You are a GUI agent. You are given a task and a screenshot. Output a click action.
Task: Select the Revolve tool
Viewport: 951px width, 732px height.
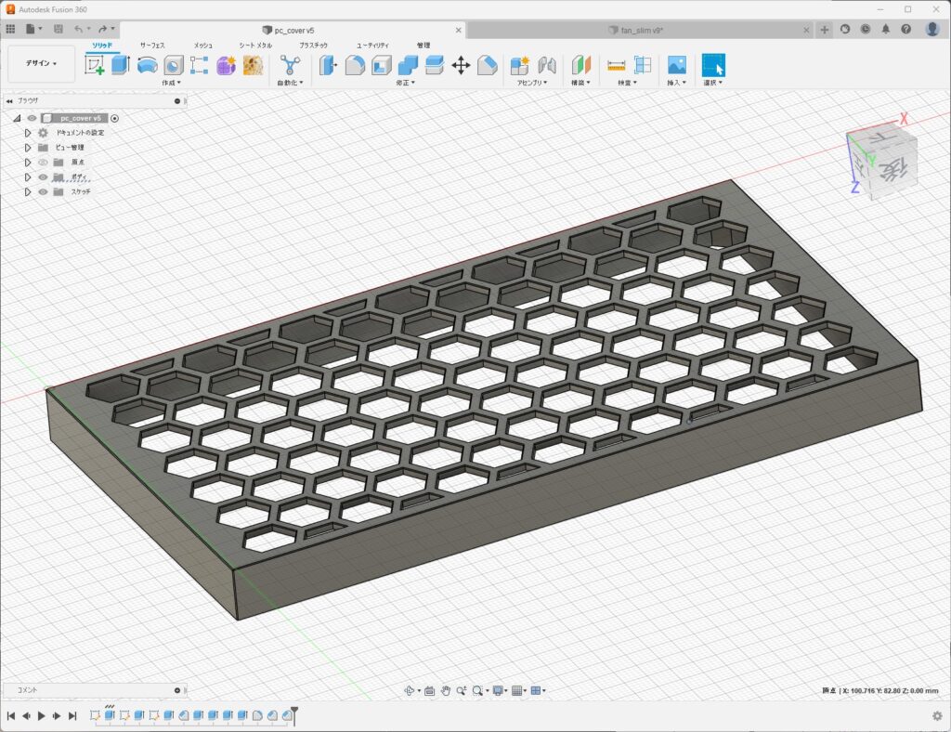[148, 65]
